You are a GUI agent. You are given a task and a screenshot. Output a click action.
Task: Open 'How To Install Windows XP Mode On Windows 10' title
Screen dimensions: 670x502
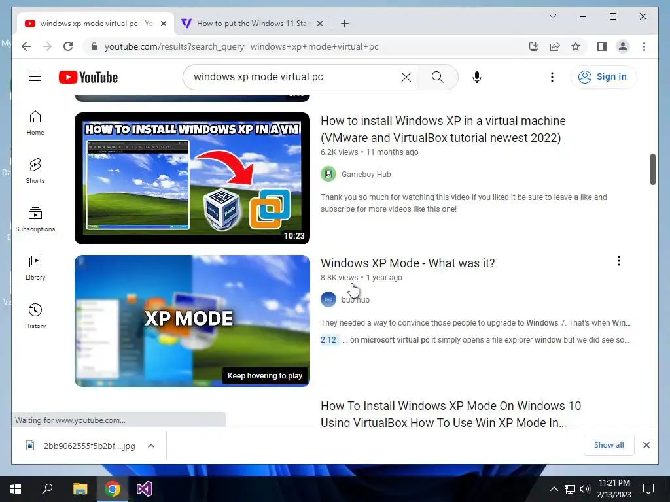click(x=451, y=414)
